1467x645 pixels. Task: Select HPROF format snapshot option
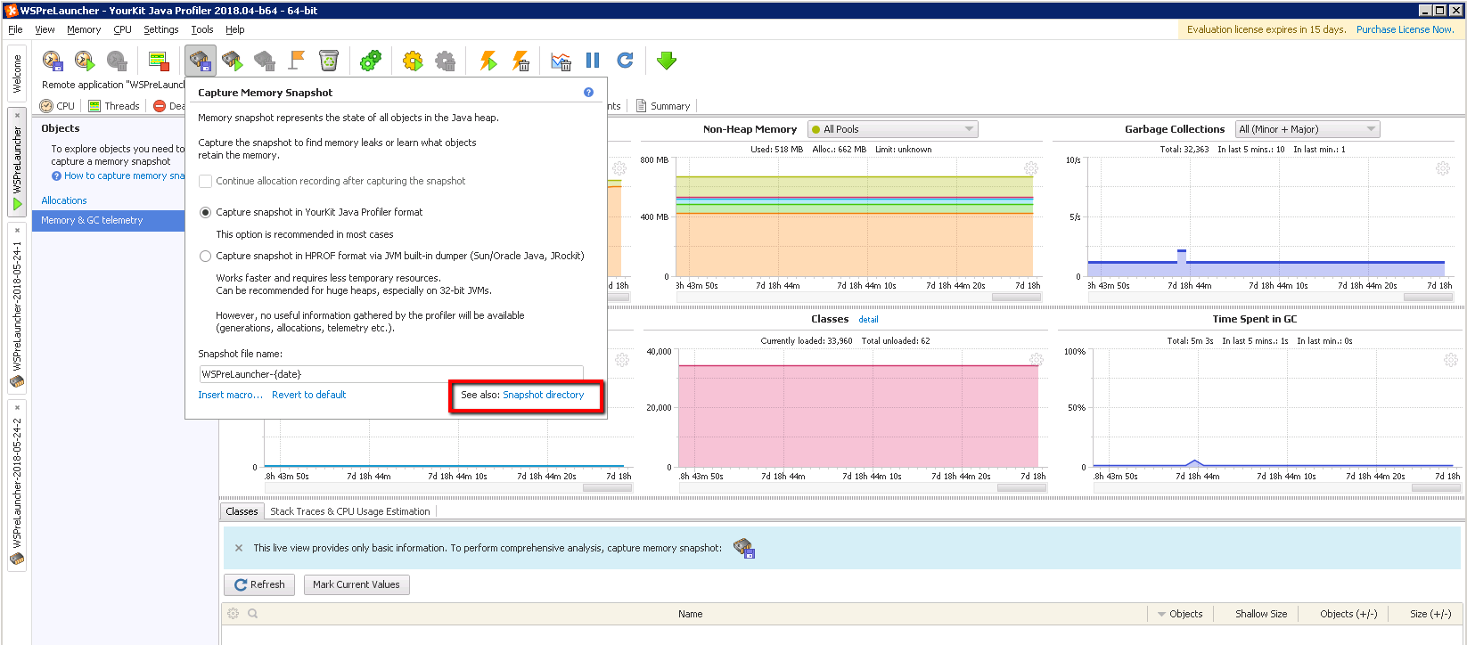pos(206,257)
